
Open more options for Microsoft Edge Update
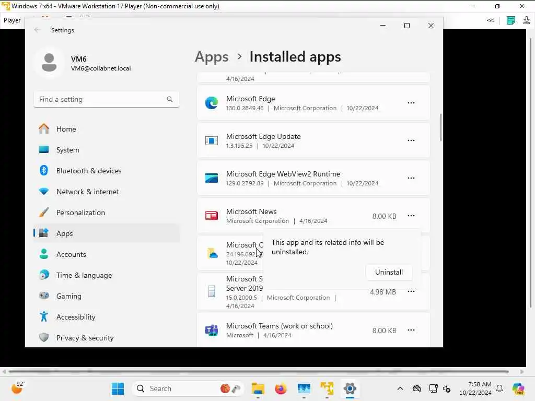coord(411,140)
